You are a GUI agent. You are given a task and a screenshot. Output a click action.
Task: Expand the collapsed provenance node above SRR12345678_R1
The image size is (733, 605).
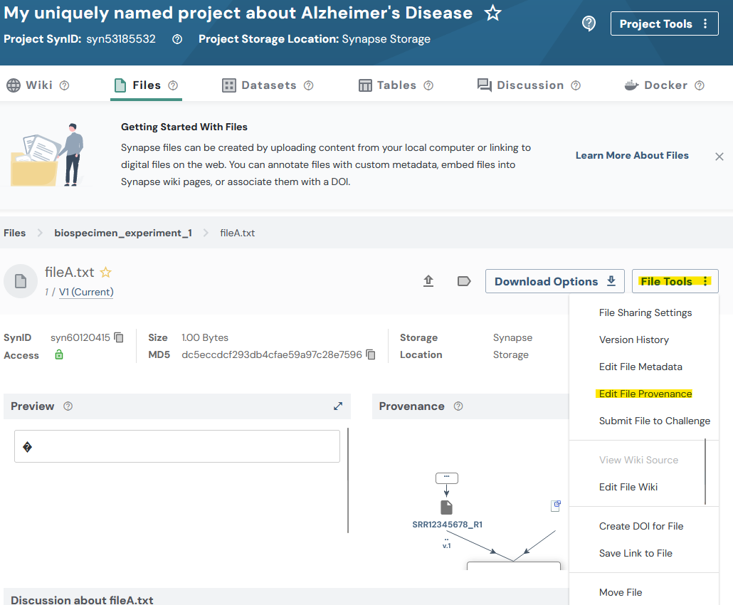coord(446,478)
